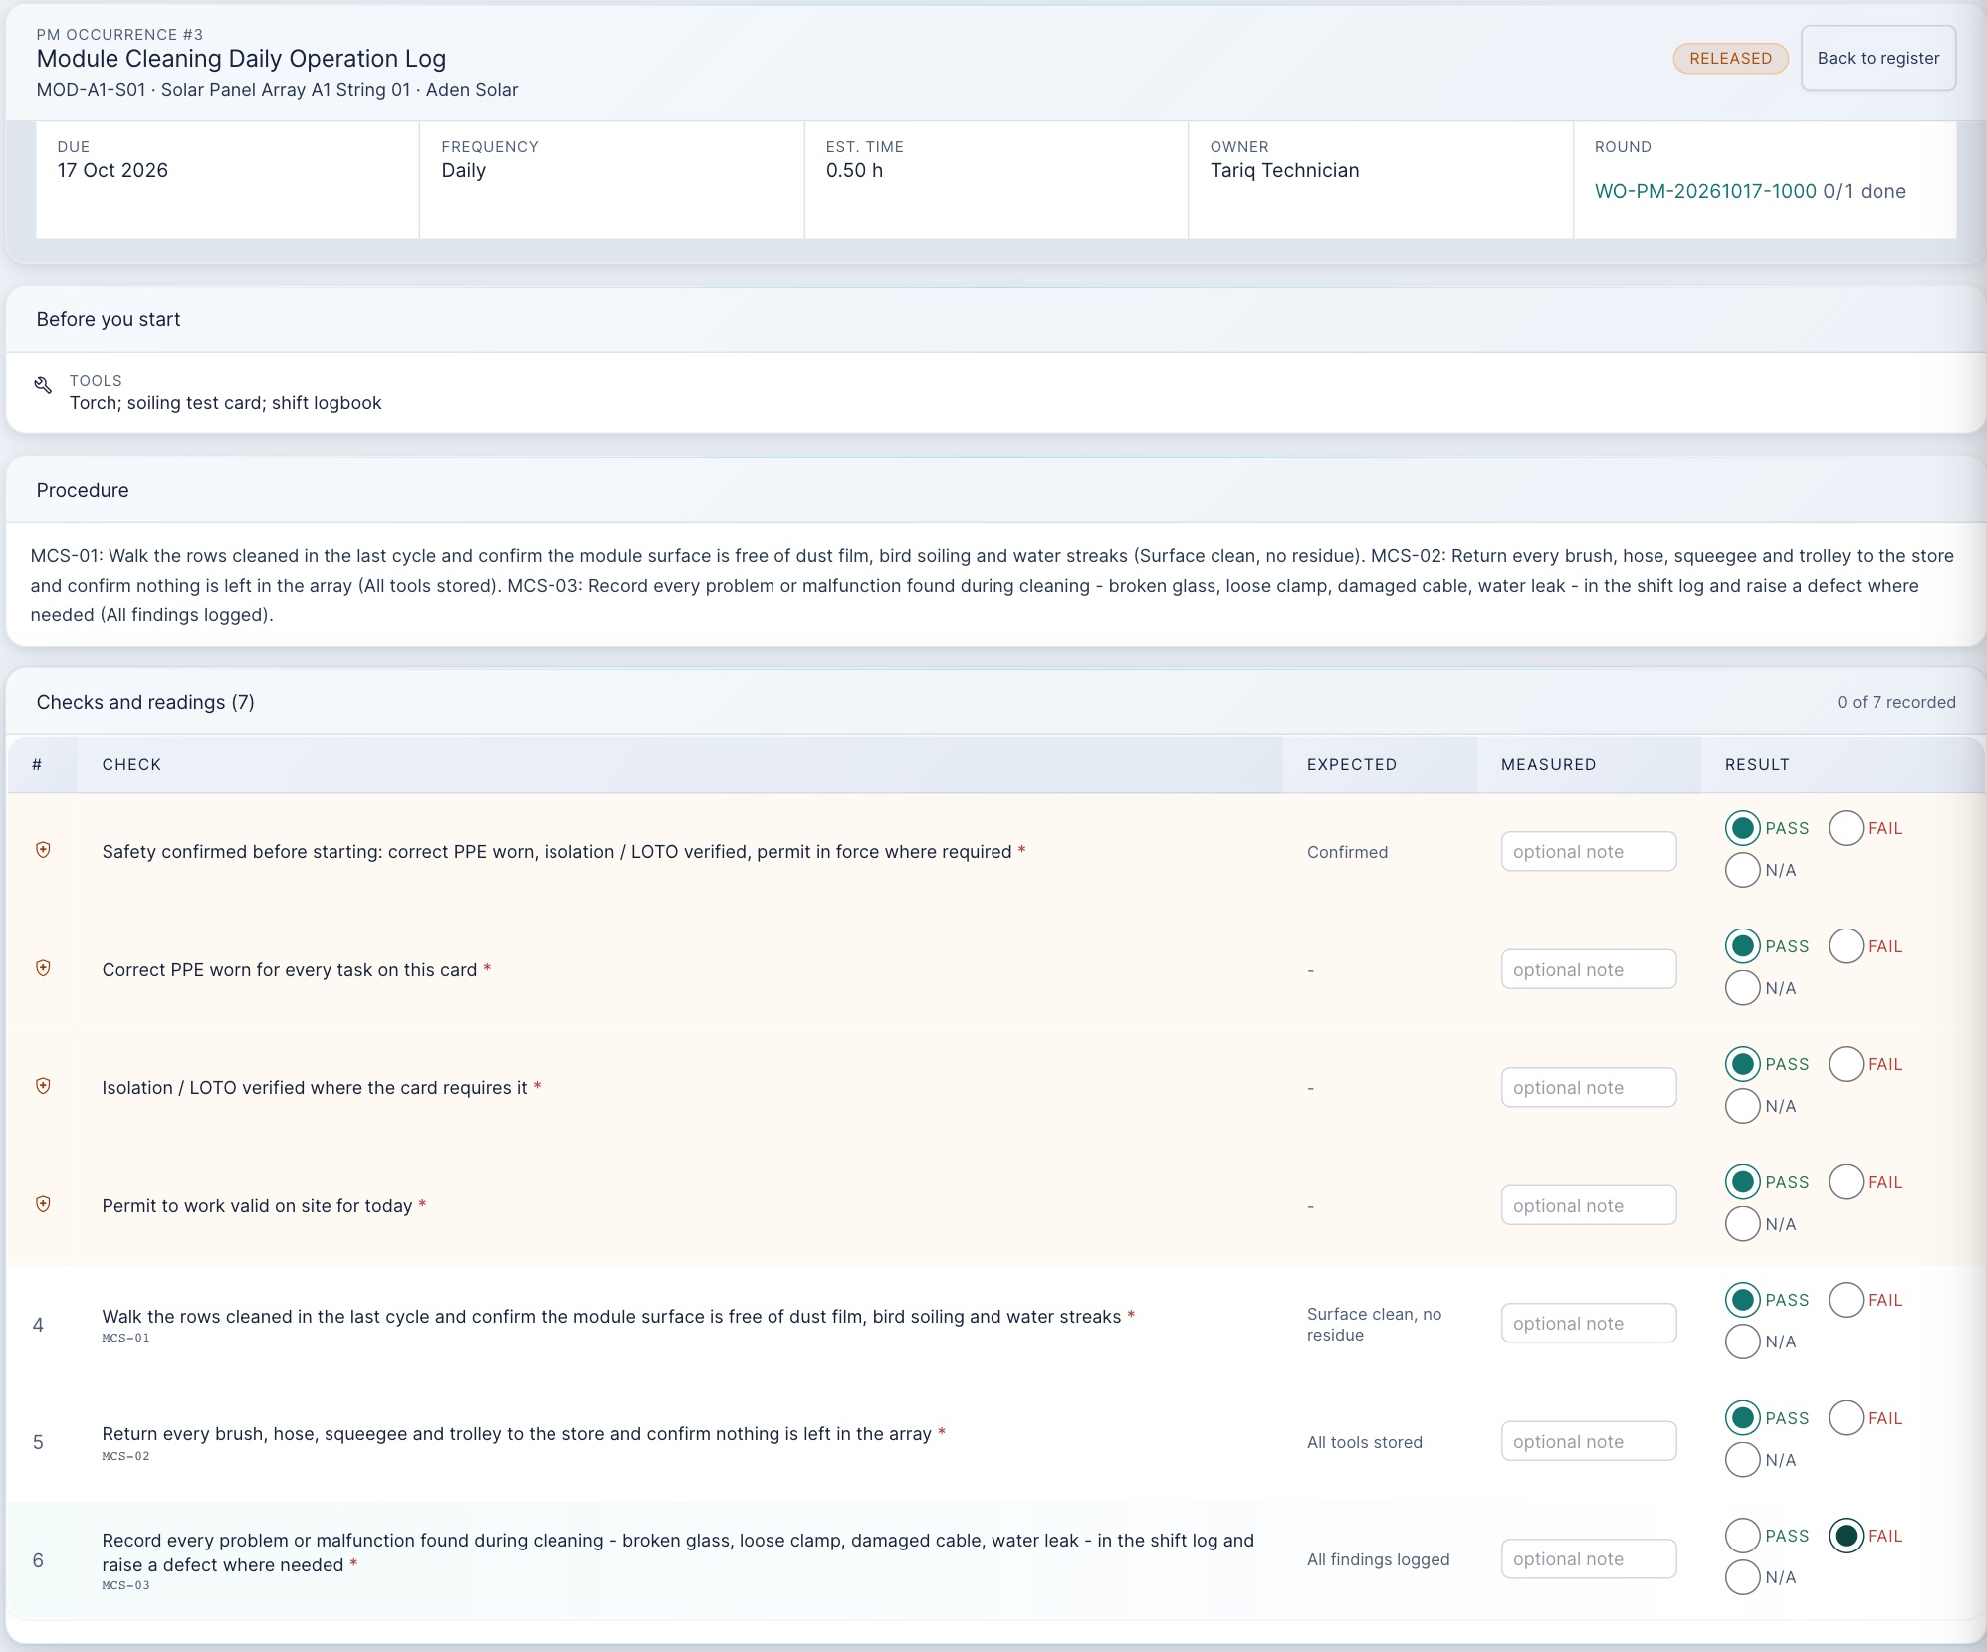Mark Correct PPE worn check as FAIL
This screenshot has height=1652, width=1987.
[1846, 946]
